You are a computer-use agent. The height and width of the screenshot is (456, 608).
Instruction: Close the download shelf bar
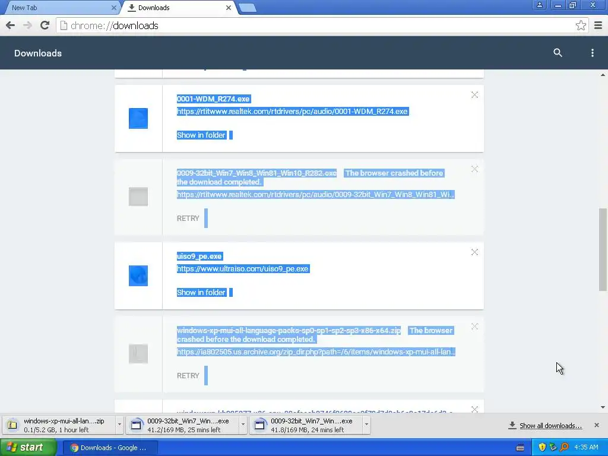click(596, 425)
